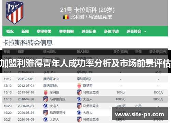Open 大连人 link in 2018-02-26 row
The width and height of the screenshot is (171, 123).
88,99
